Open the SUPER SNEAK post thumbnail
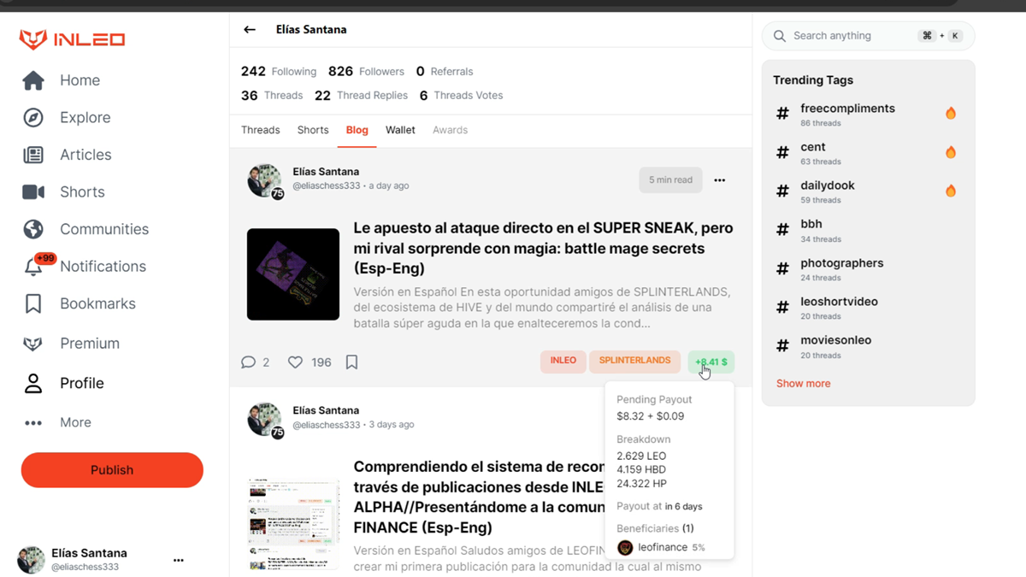 (293, 274)
